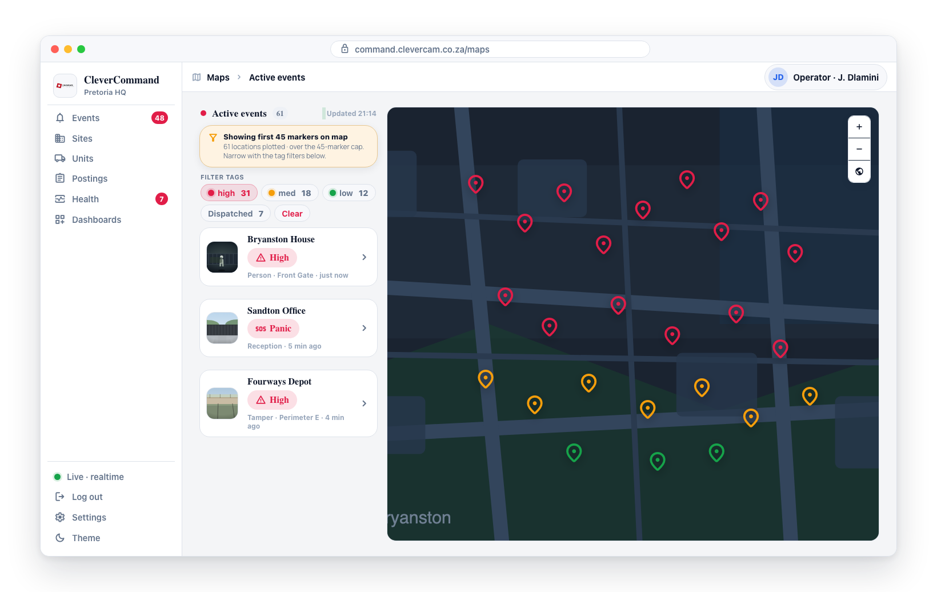
Task: Click the SOS icon on Sandton Office
Action: point(261,329)
